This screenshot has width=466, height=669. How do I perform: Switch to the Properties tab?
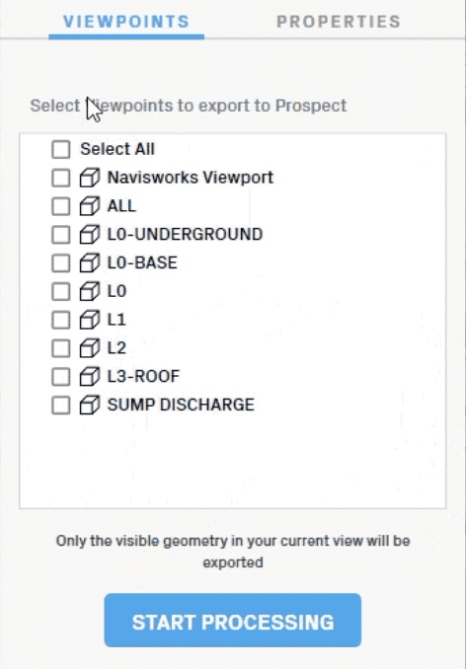(339, 22)
